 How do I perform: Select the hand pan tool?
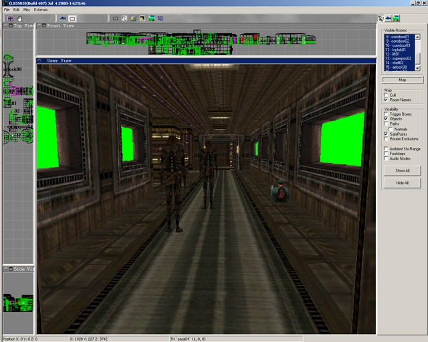coord(19,19)
